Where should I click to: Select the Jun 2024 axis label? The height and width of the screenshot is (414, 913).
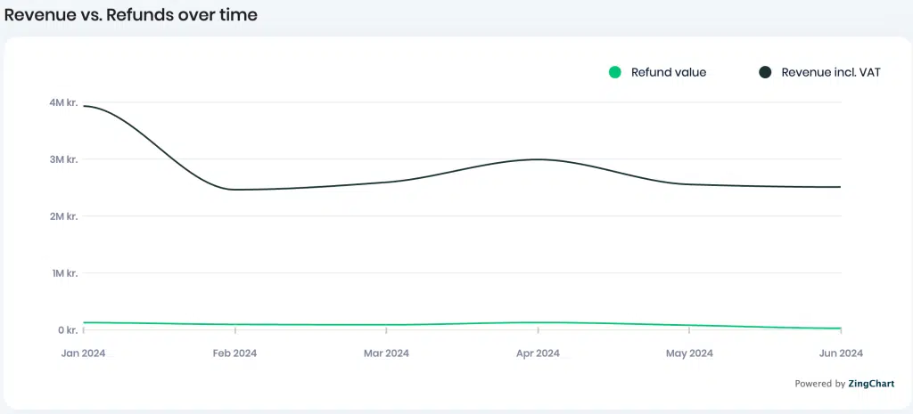841,353
